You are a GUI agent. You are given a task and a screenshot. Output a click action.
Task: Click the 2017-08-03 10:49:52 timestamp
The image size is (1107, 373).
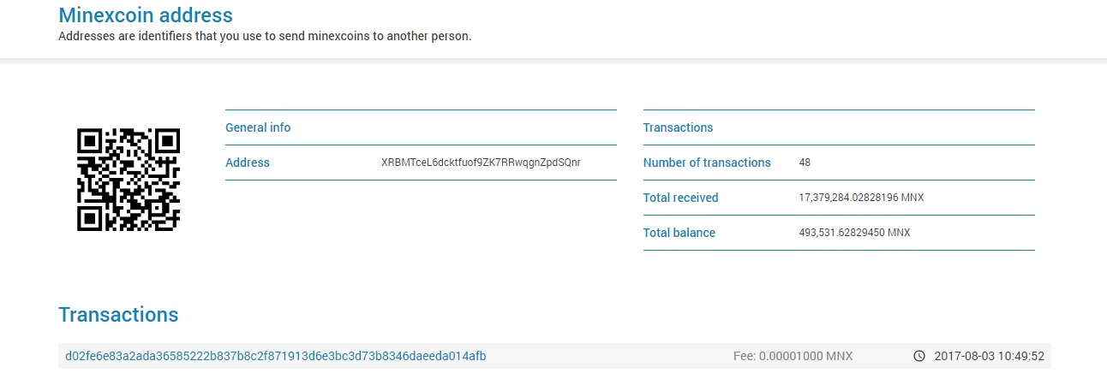(x=989, y=356)
